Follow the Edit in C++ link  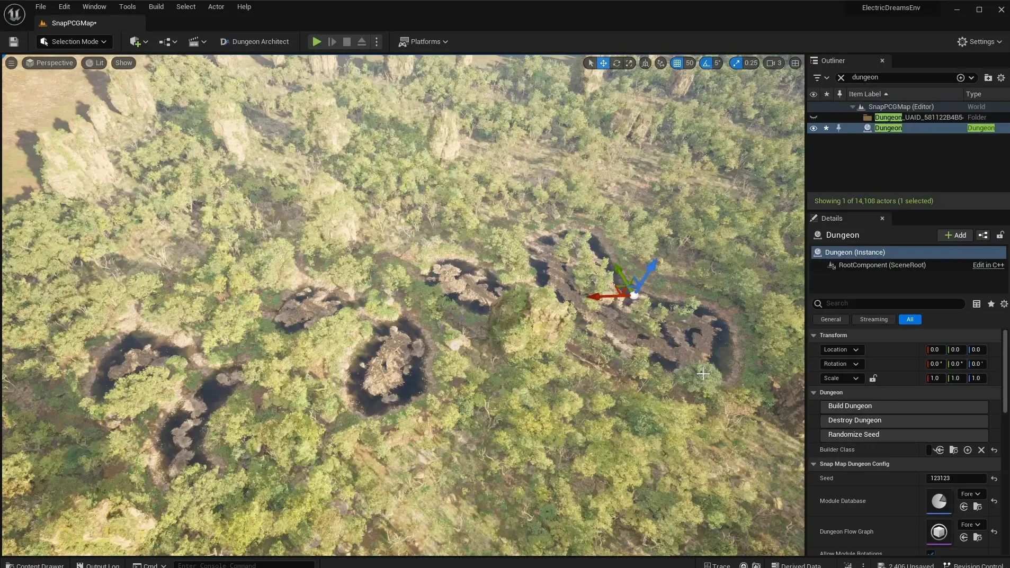[988, 265]
